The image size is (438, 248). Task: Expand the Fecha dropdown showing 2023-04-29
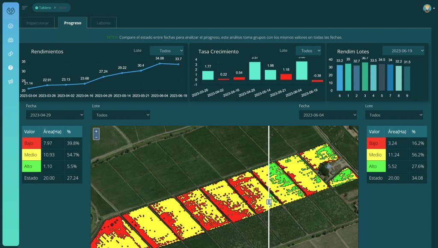tap(55, 115)
